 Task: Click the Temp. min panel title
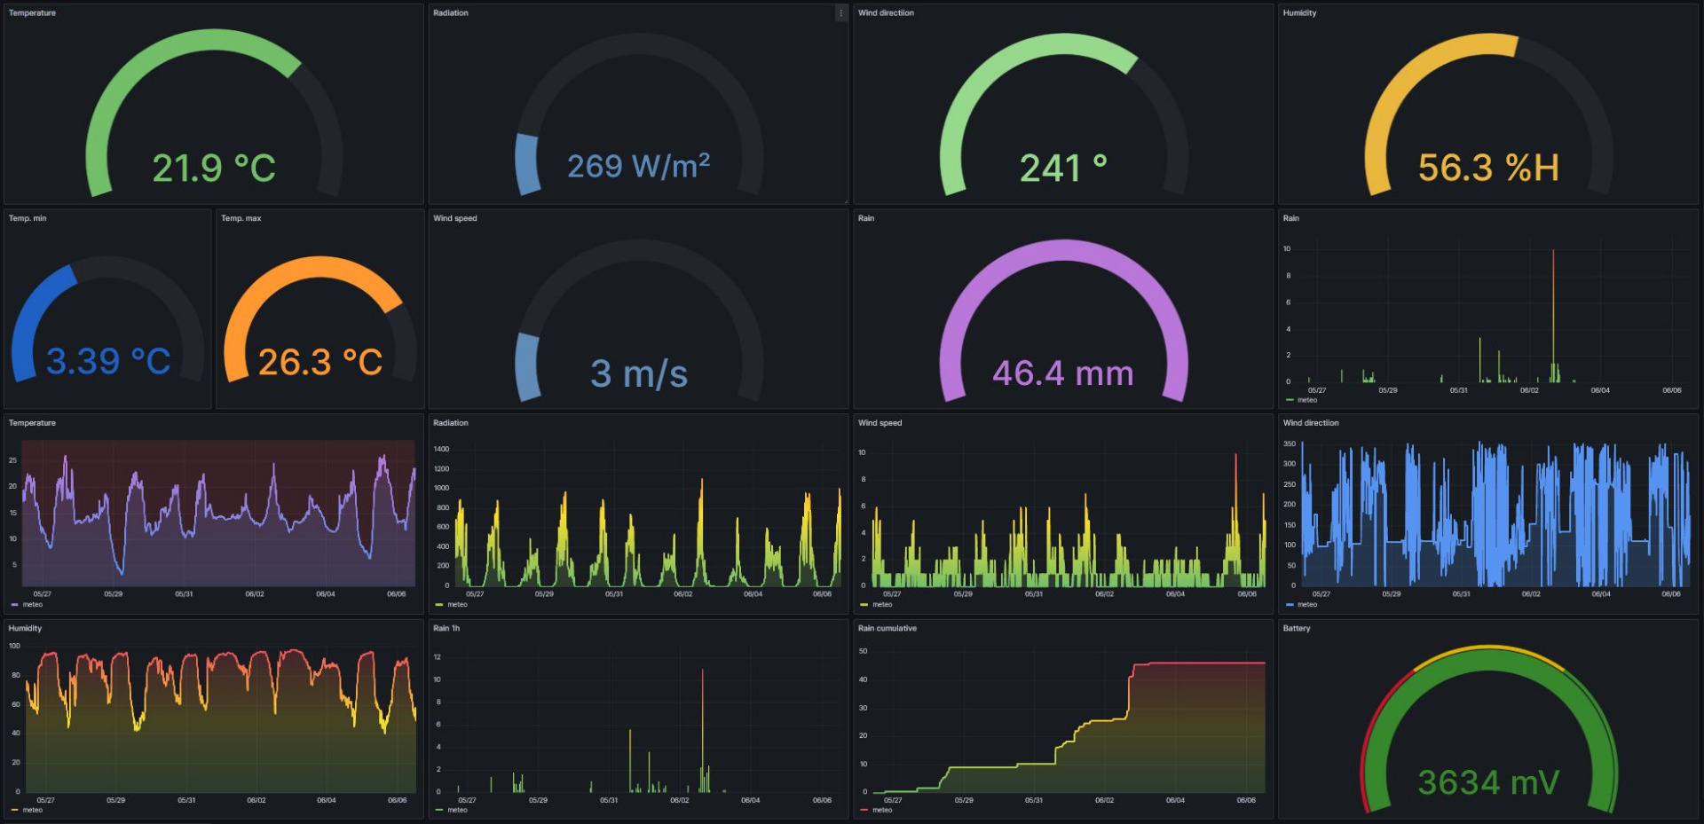(28, 218)
